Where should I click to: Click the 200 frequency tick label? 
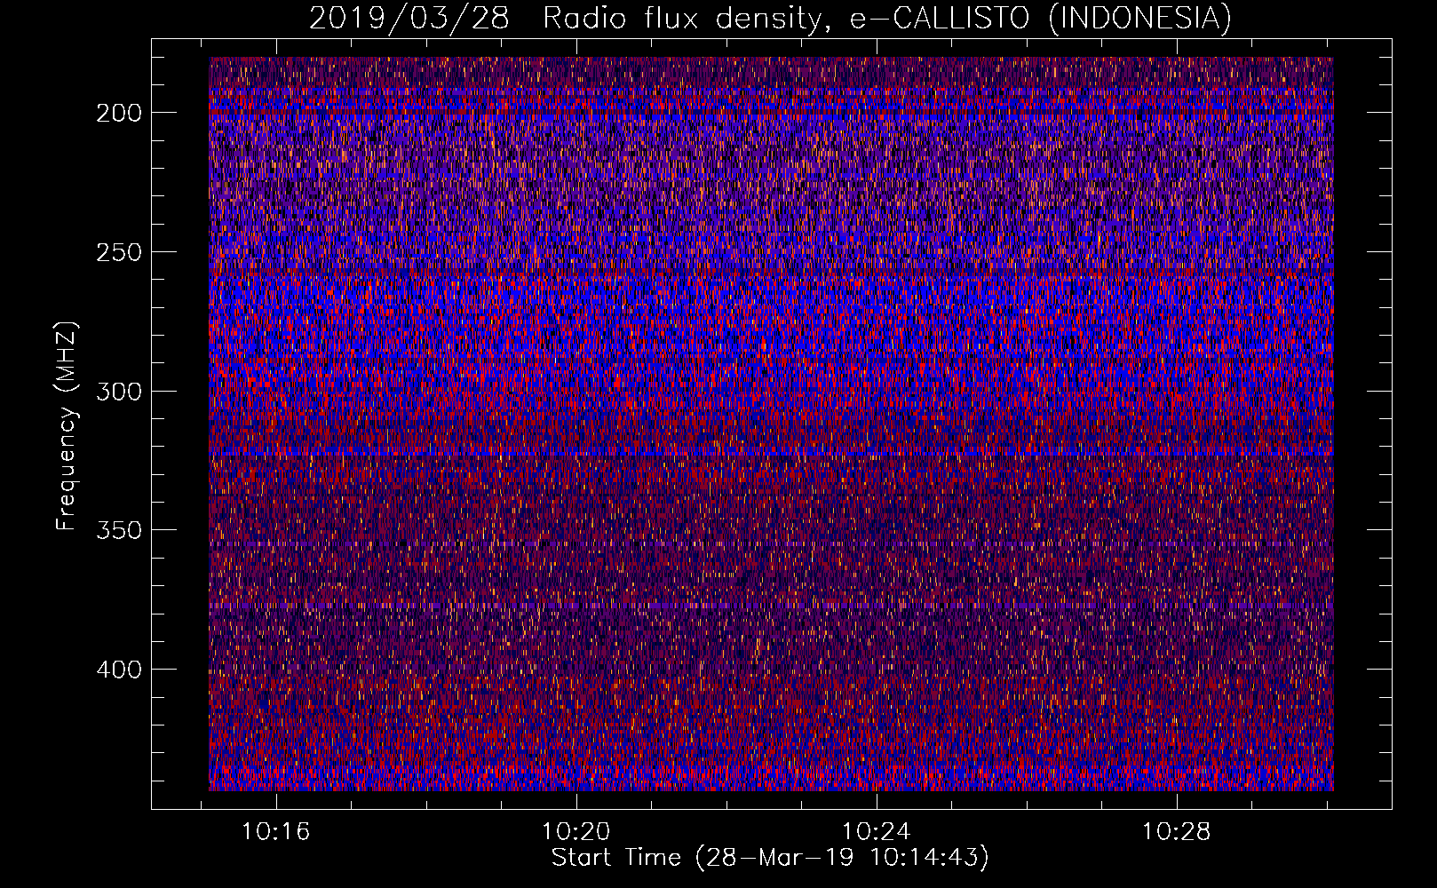[119, 113]
